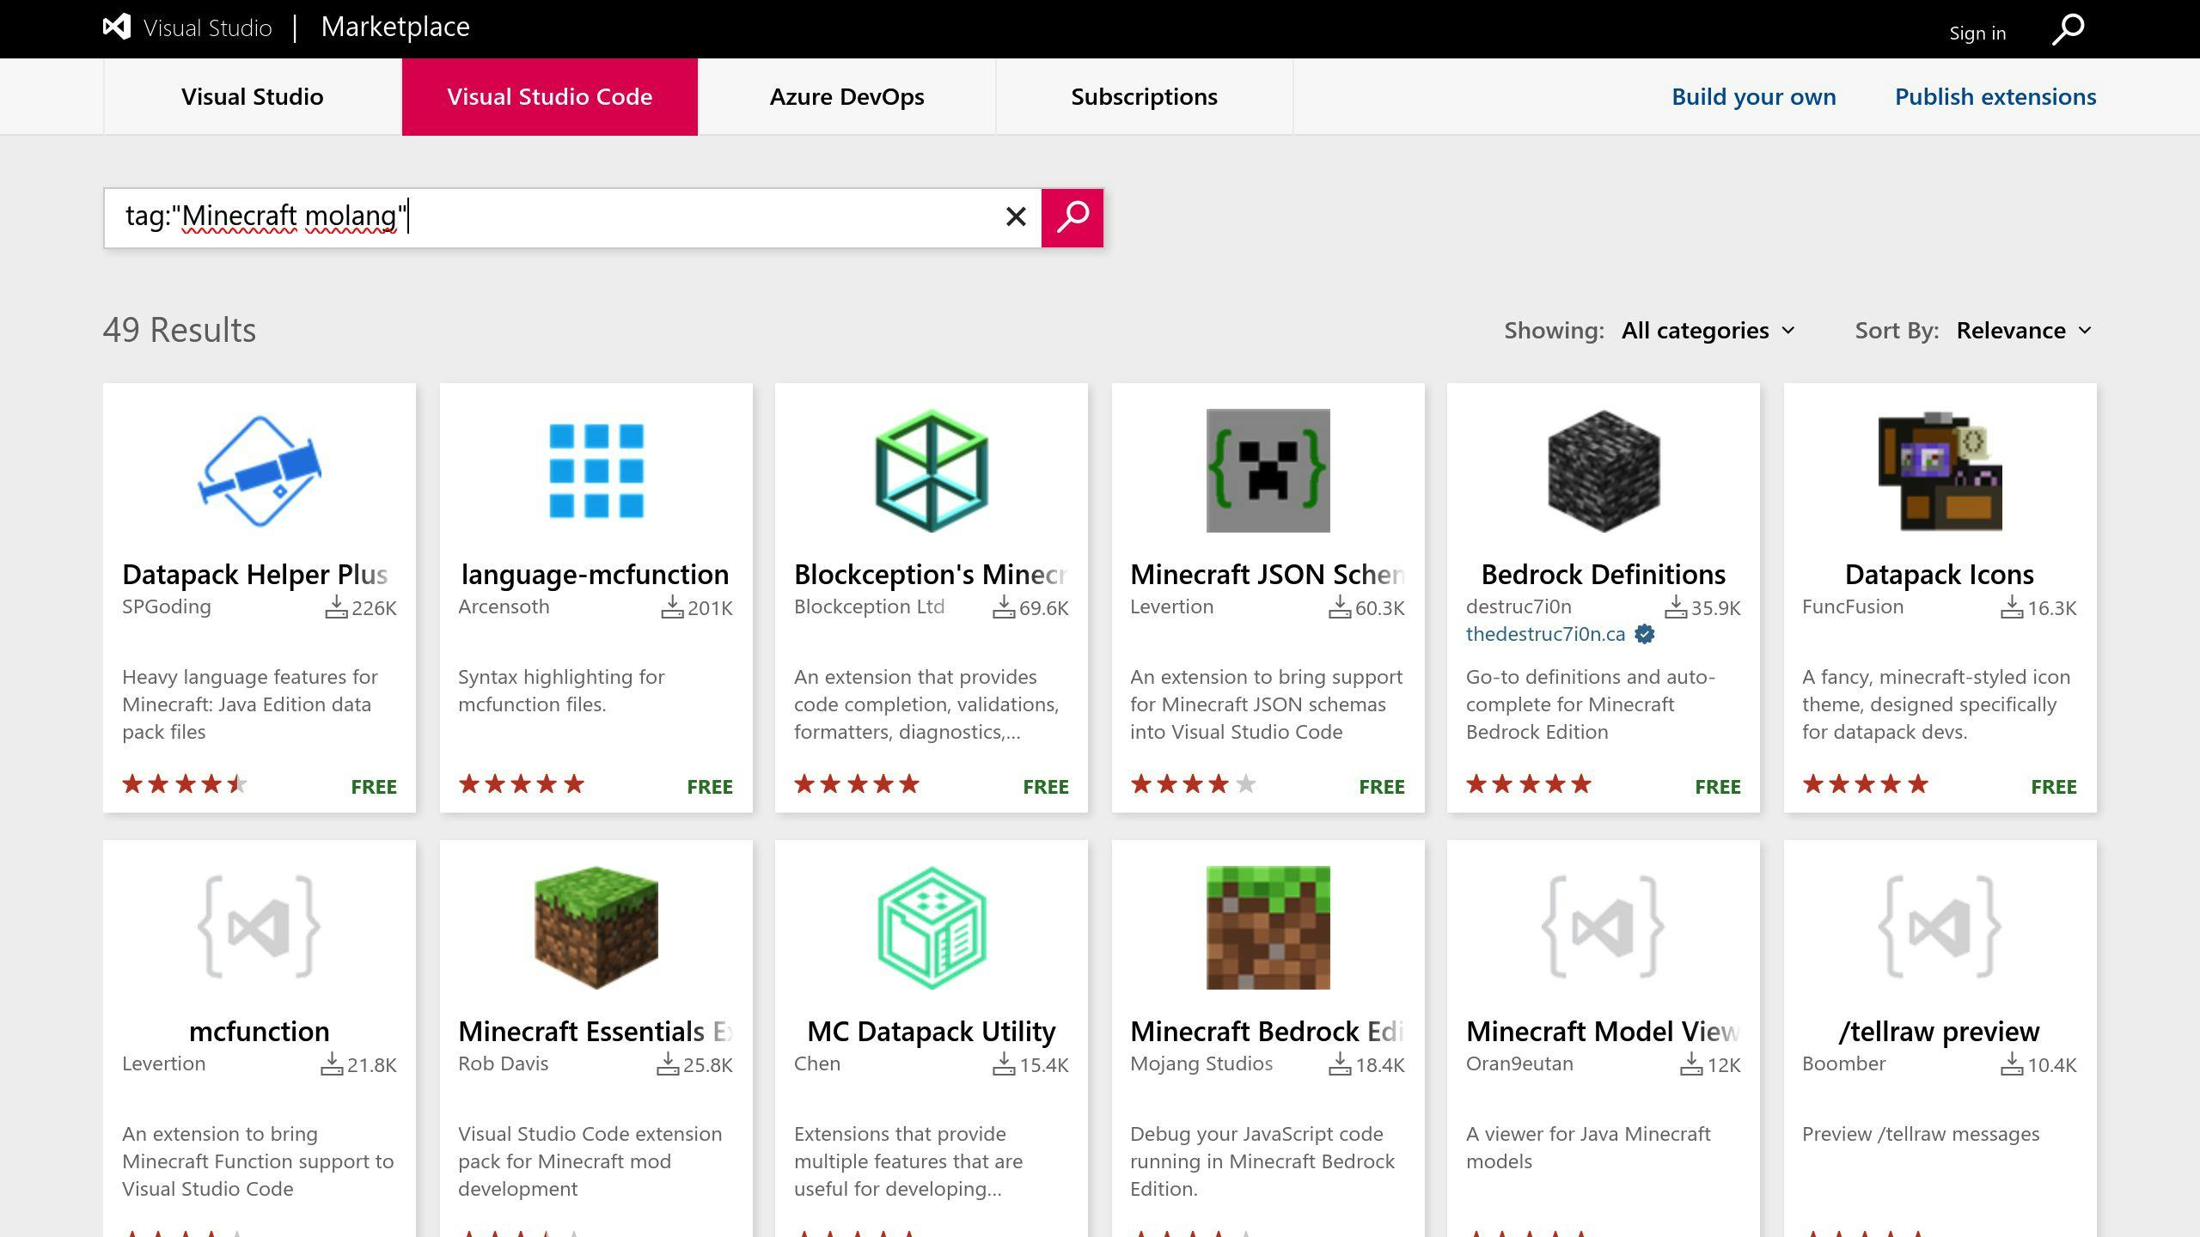Screen dimensions: 2200x1237
Task: Click the Sign in link
Action: [x=1977, y=33]
